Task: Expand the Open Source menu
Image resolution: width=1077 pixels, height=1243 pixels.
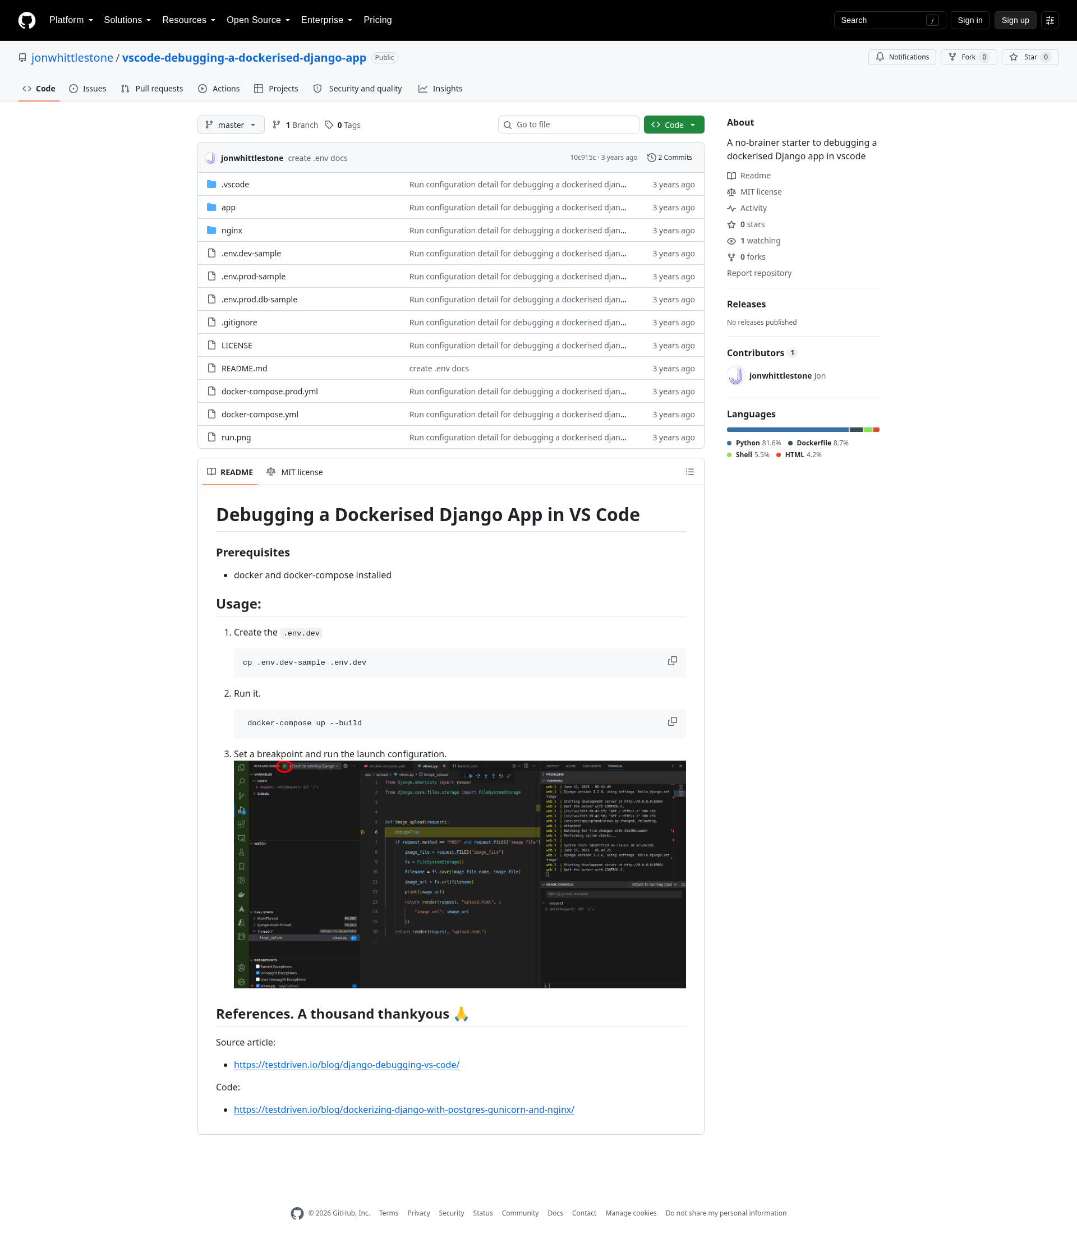Action: tap(258, 20)
